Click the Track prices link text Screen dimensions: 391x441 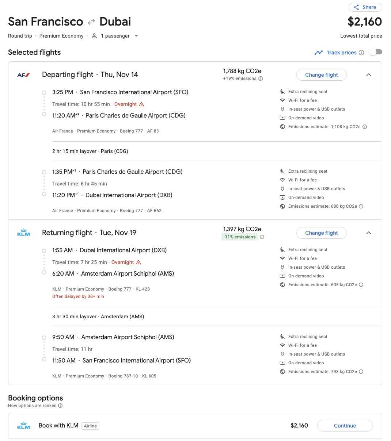click(x=341, y=53)
